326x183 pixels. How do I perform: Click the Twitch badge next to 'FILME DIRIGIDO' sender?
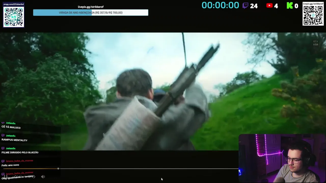click(x=3, y=148)
